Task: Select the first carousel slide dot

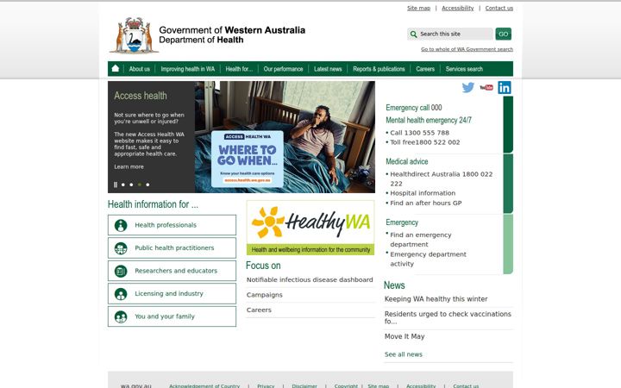Action: [123, 185]
